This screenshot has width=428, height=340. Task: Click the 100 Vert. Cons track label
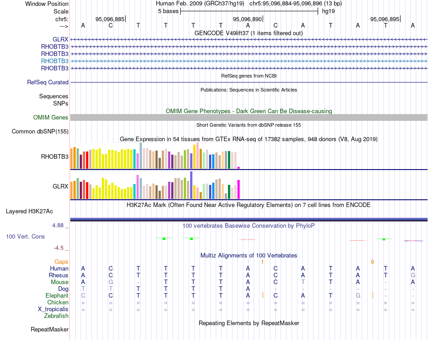click(x=25, y=236)
